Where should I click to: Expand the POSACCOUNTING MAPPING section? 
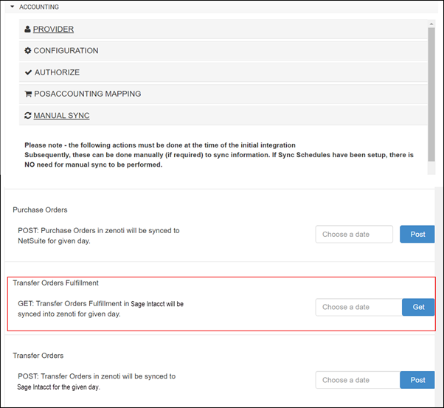click(88, 94)
